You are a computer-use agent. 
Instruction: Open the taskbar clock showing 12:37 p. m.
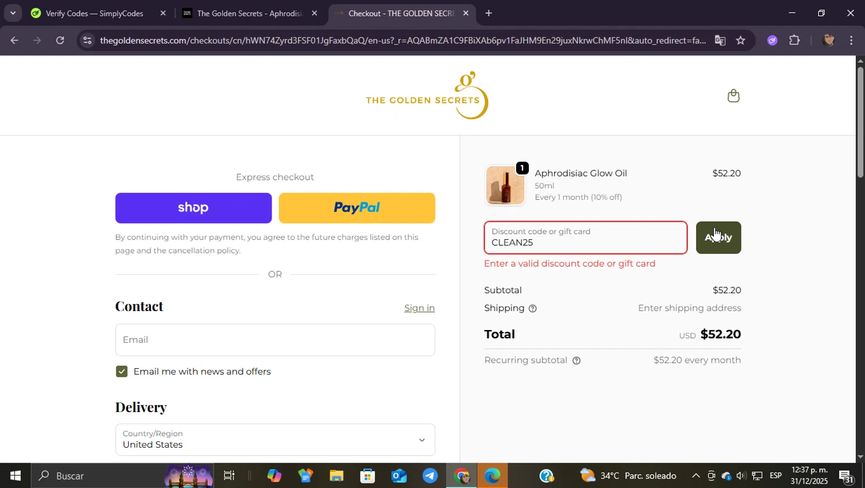coord(809,476)
